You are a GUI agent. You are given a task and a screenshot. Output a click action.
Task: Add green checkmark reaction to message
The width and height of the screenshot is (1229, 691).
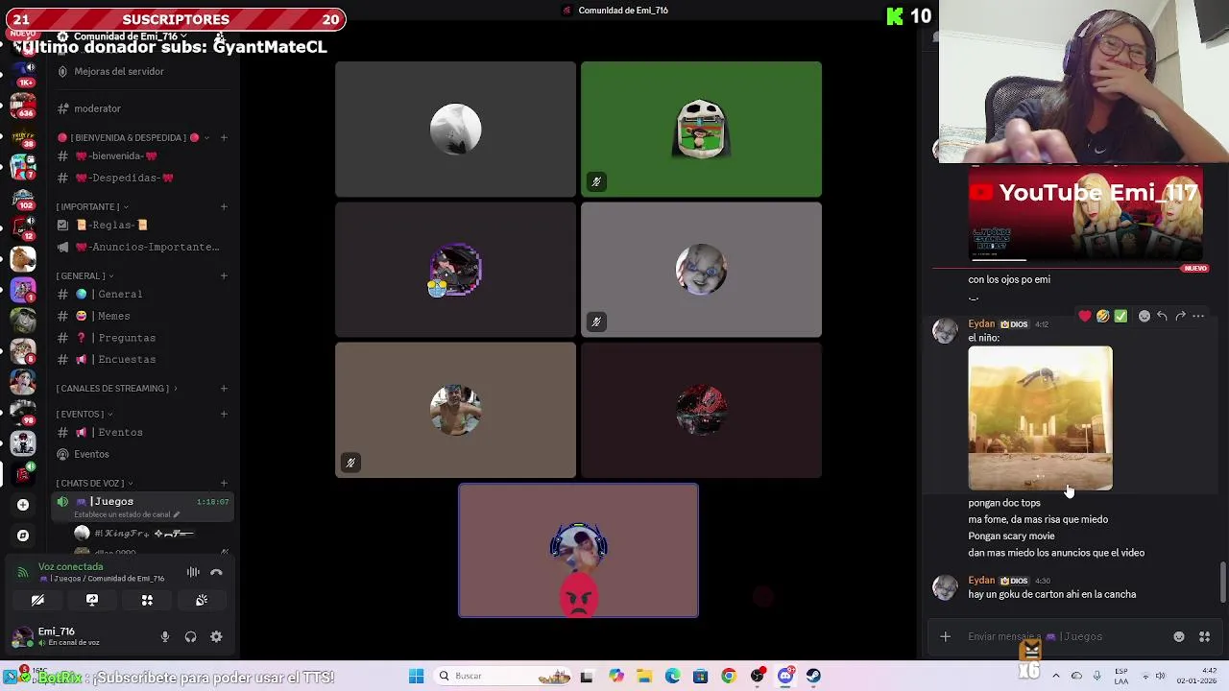tap(1121, 316)
